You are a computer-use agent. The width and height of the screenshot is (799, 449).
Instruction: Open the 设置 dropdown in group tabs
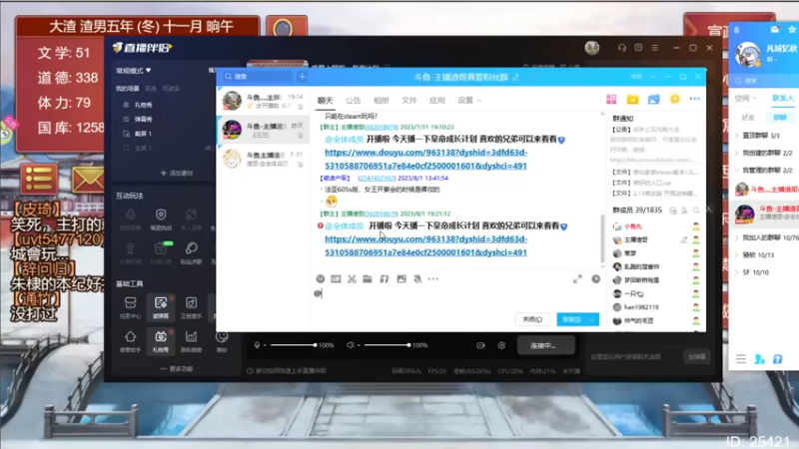[x=469, y=101]
